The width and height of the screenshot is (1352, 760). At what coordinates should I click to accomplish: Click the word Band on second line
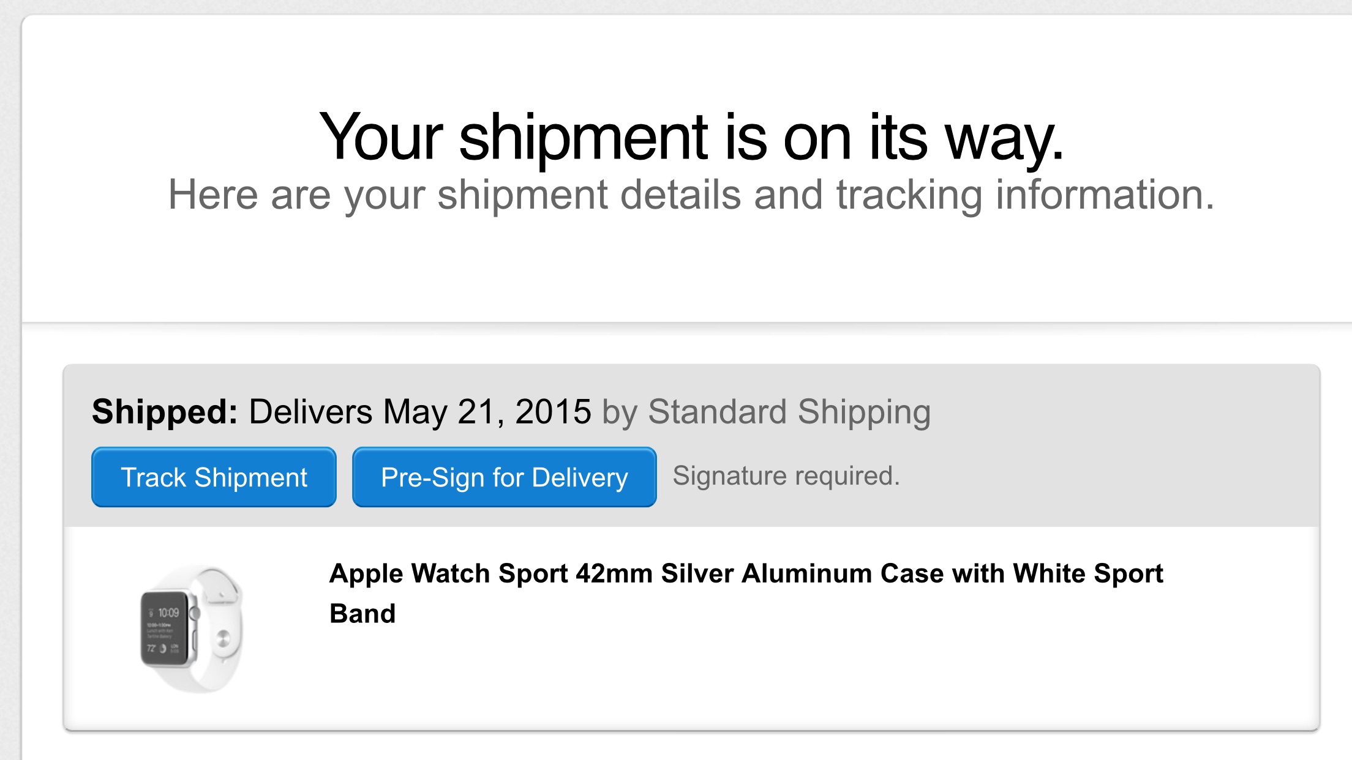(362, 614)
